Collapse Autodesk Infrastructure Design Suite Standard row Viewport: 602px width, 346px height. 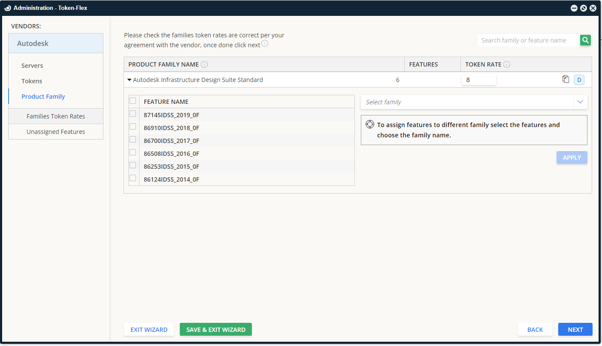click(130, 80)
